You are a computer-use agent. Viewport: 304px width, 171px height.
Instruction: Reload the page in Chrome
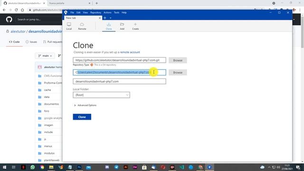[x=16, y=10]
